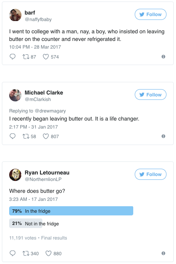Reply to Michael Clarke's tweet
This screenshot has height=264, width=176.
click(13, 136)
